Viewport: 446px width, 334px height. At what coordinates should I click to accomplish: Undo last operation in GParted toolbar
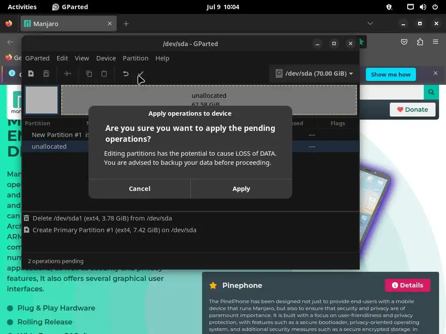point(126,74)
